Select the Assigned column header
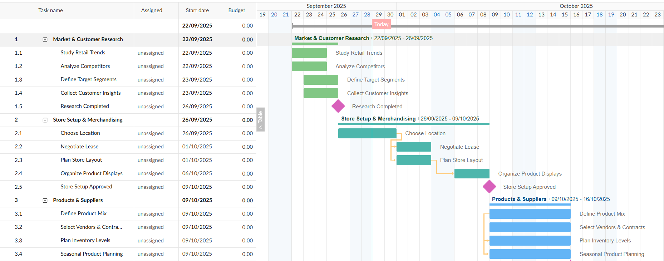Viewport: 664px width, 261px height. (152, 10)
